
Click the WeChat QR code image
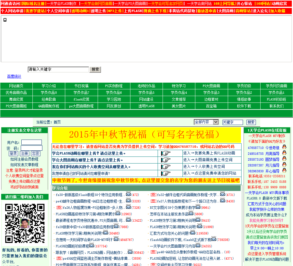(25, 223)
